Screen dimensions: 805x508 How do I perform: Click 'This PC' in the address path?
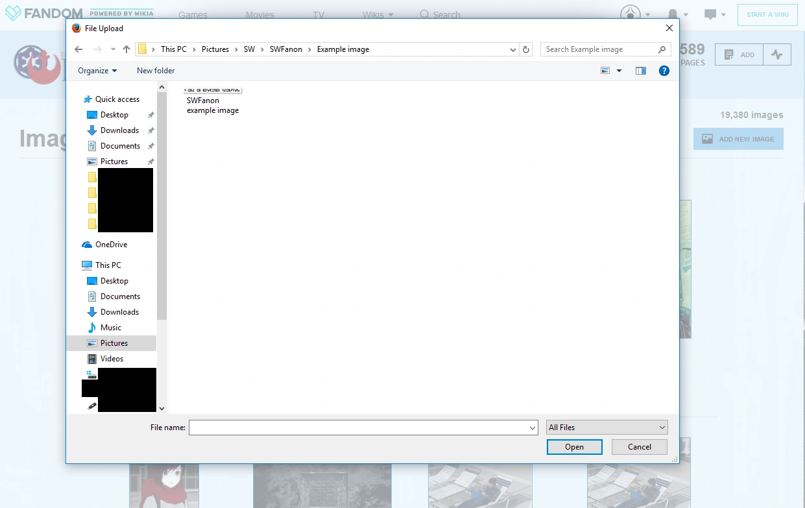coord(174,49)
